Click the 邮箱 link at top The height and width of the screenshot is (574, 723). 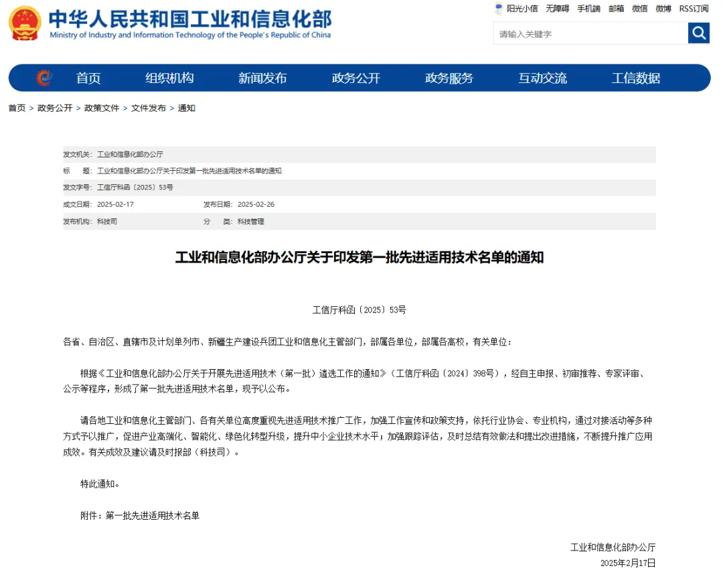tap(616, 8)
